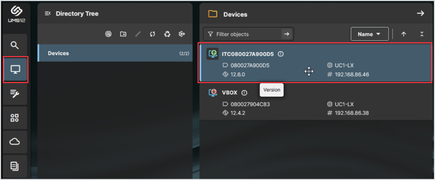Click the refresh arrows icon in the tree toolbar
The width and height of the screenshot is (435, 180).
click(x=153, y=34)
